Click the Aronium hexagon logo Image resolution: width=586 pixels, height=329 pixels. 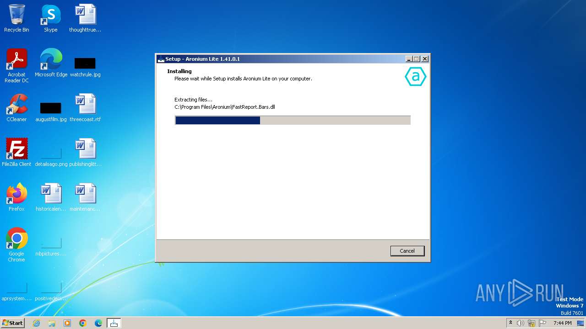(x=415, y=77)
